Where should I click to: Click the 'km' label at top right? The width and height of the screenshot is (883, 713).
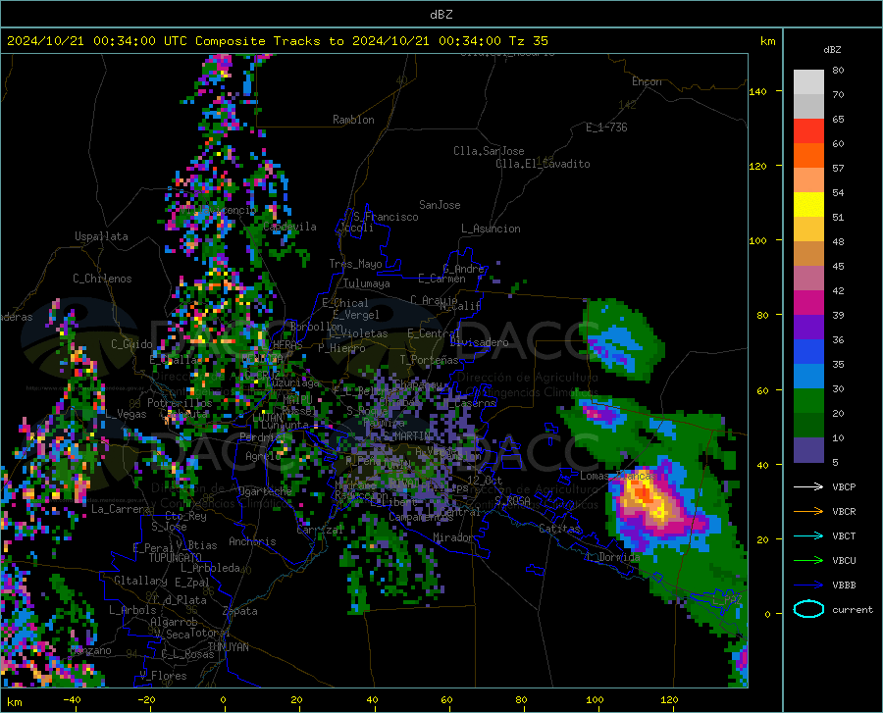[767, 41]
